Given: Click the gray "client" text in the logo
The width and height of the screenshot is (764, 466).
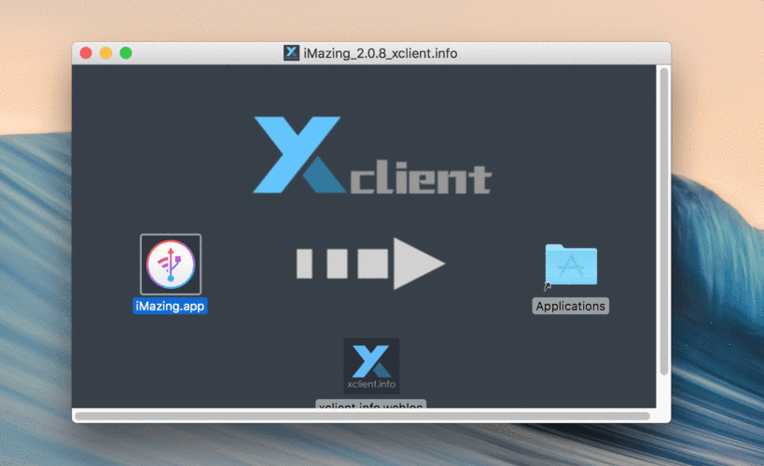Looking at the screenshot, I should pyautogui.click(x=421, y=176).
